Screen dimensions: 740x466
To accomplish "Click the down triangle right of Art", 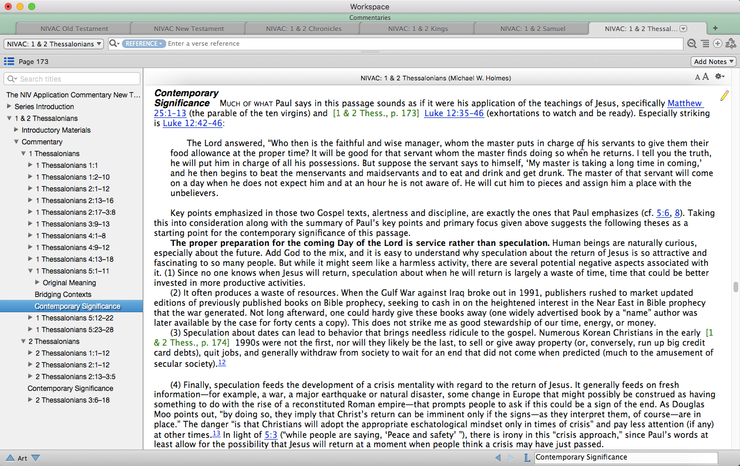I will (35, 458).
